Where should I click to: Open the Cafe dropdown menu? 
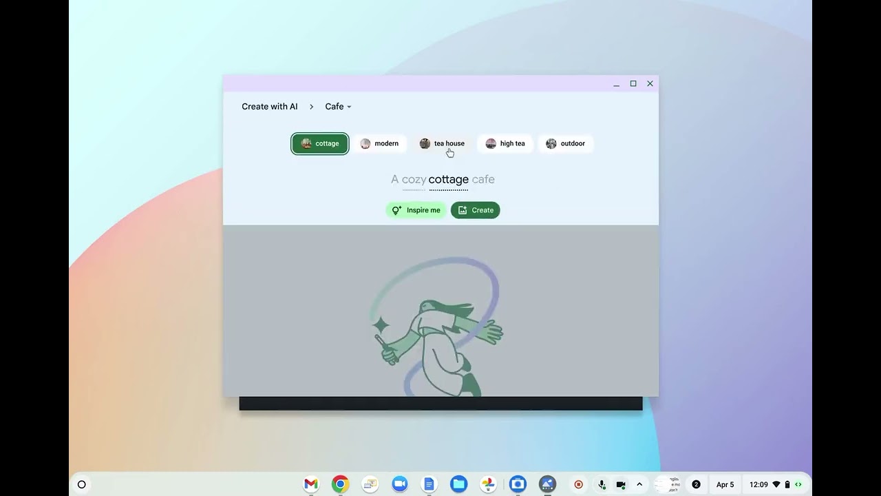[x=338, y=107]
